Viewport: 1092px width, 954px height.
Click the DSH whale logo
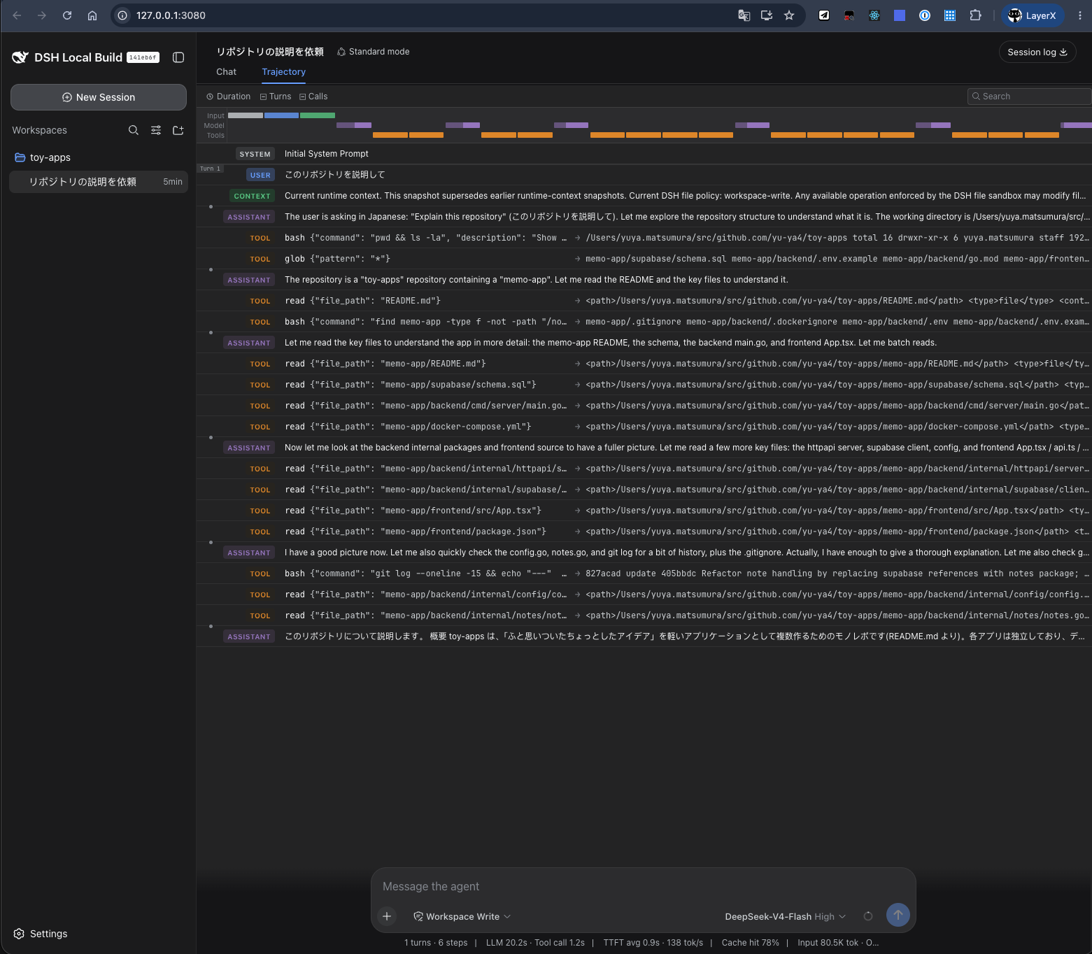click(x=20, y=57)
